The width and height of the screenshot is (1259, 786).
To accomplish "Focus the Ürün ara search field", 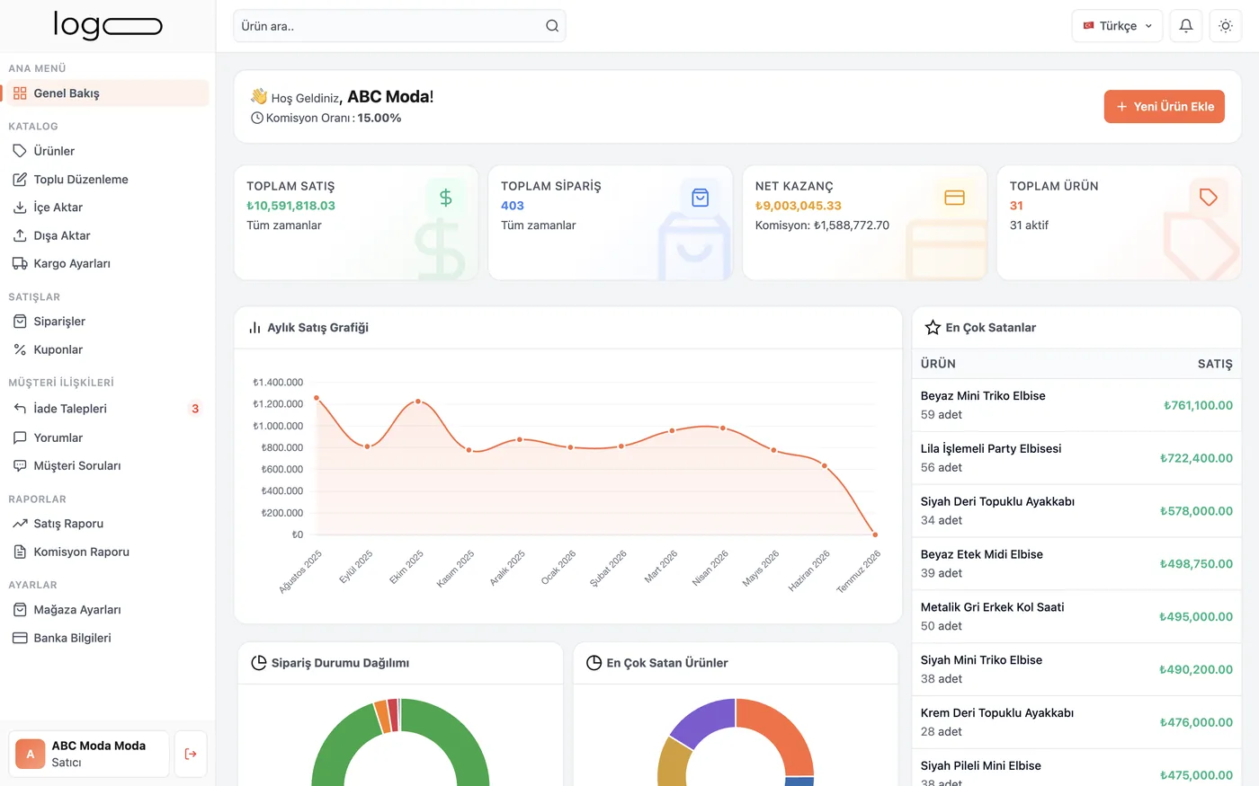I will [399, 26].
